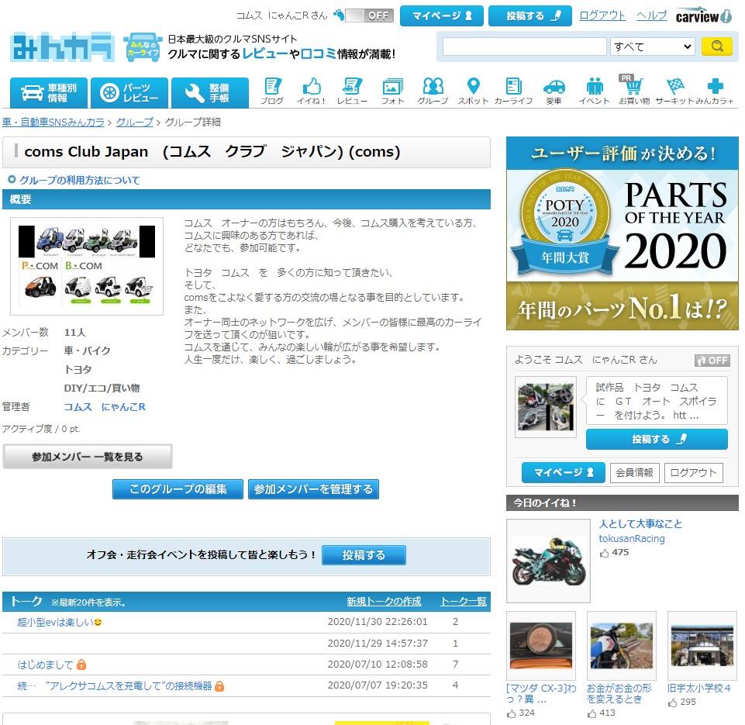The height and width of the screenshot is (725, 745).
Task: Open お金がお金の形を変えるとき link
Action: tap(619, 694)
